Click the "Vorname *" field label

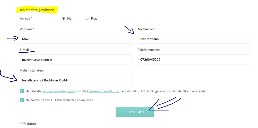[27, 29]
